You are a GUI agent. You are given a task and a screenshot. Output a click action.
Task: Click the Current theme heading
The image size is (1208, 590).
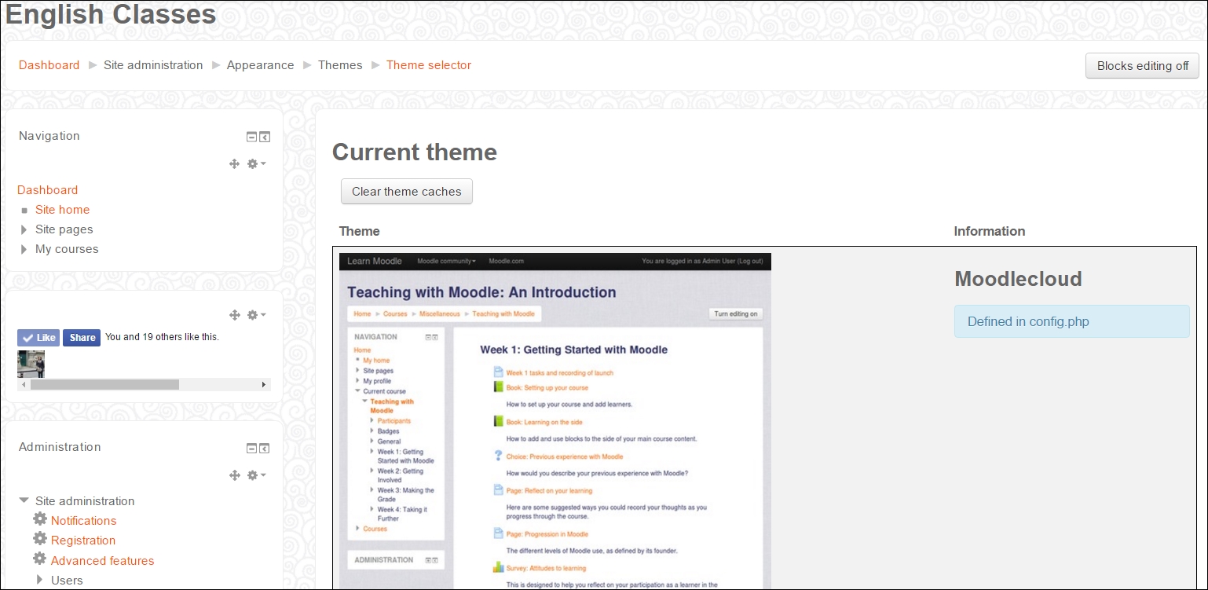(415, 152)
